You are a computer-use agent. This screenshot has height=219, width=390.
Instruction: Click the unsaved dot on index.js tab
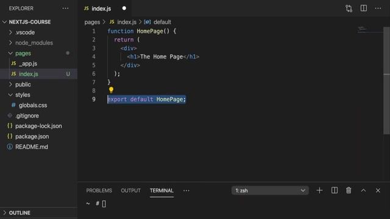click(x=124, y=8)
